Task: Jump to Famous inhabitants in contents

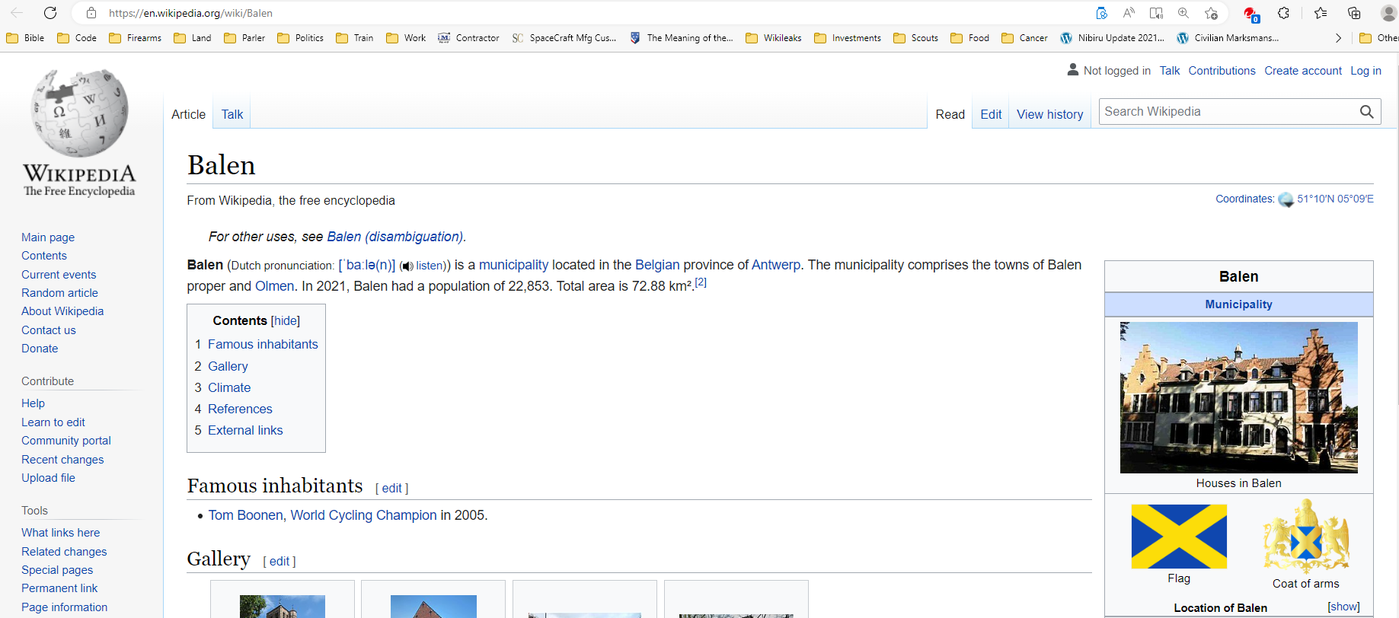Action: (263, 345)
